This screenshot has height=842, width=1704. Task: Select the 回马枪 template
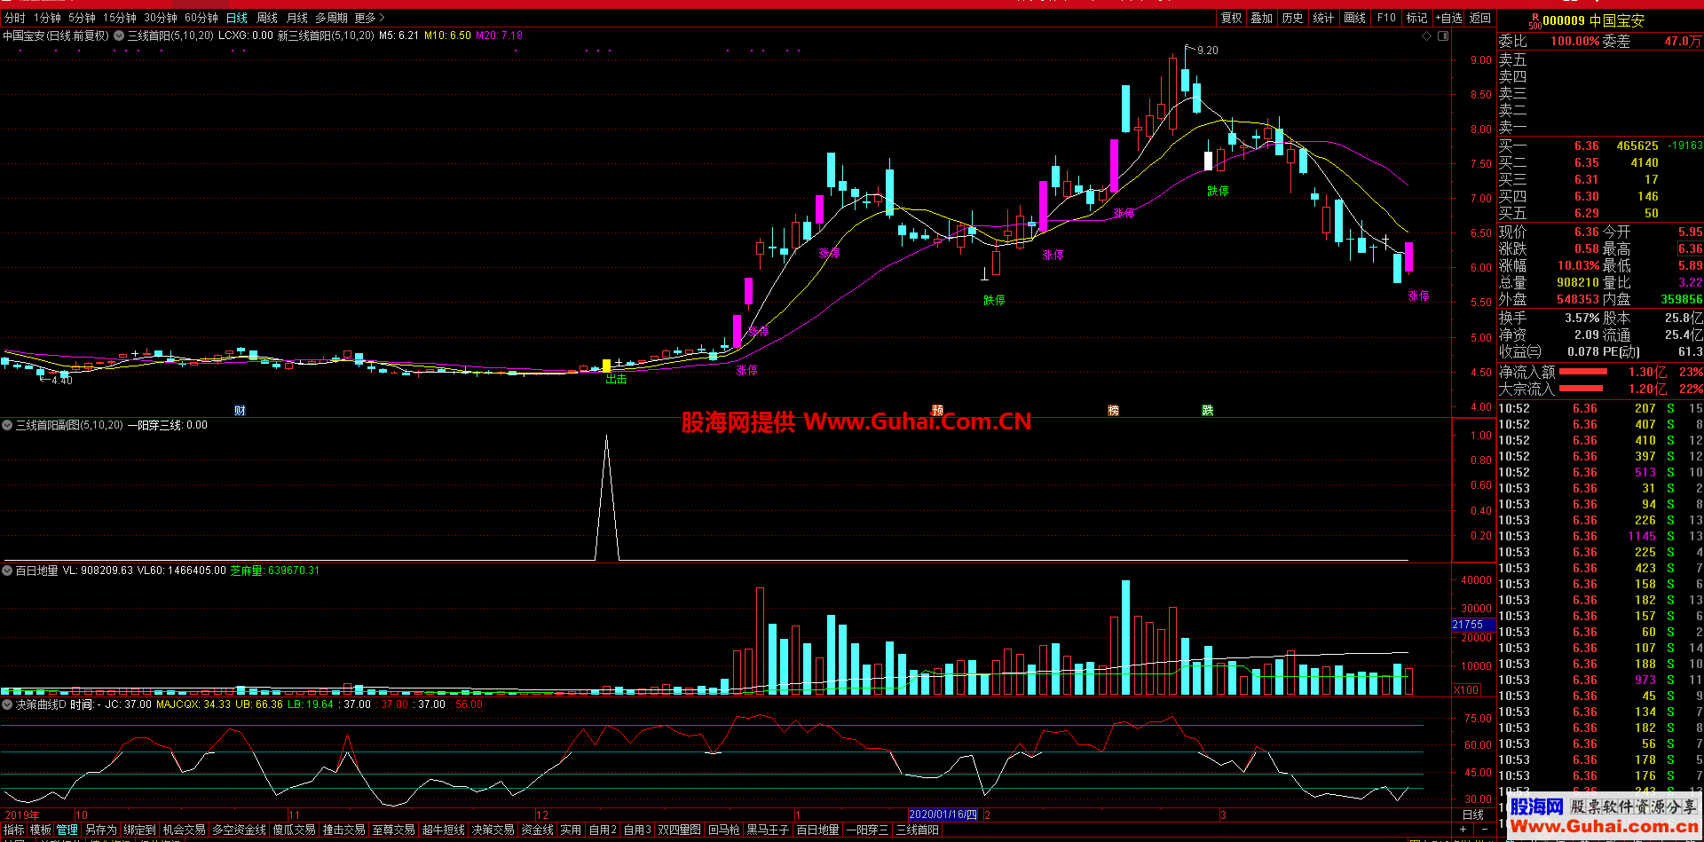[x=723, y=830]
